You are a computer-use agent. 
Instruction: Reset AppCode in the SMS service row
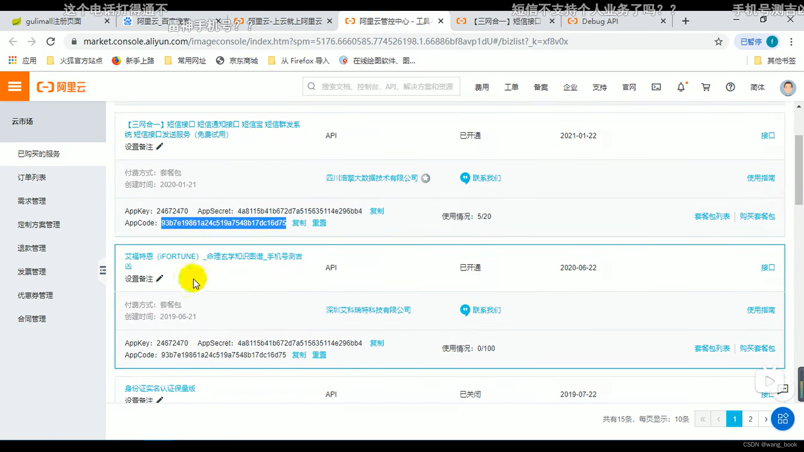click(319, 223)
